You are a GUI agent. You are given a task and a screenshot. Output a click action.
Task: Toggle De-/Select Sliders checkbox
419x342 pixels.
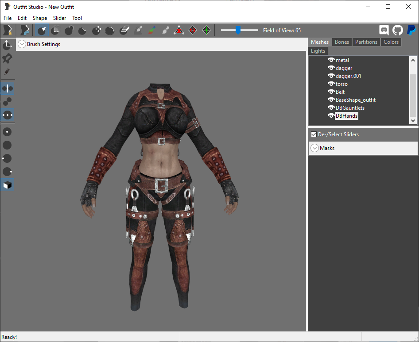(x=314, y=134)
